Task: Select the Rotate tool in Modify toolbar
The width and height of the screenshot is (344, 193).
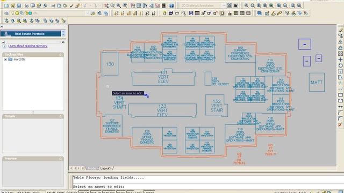Action: pyautogui.click(x=340, y=65)
